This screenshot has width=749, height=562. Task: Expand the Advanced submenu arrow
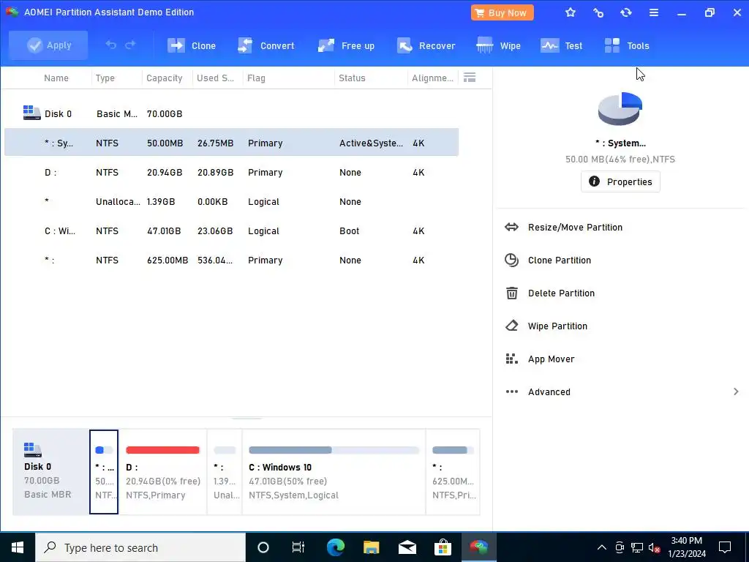736,392
